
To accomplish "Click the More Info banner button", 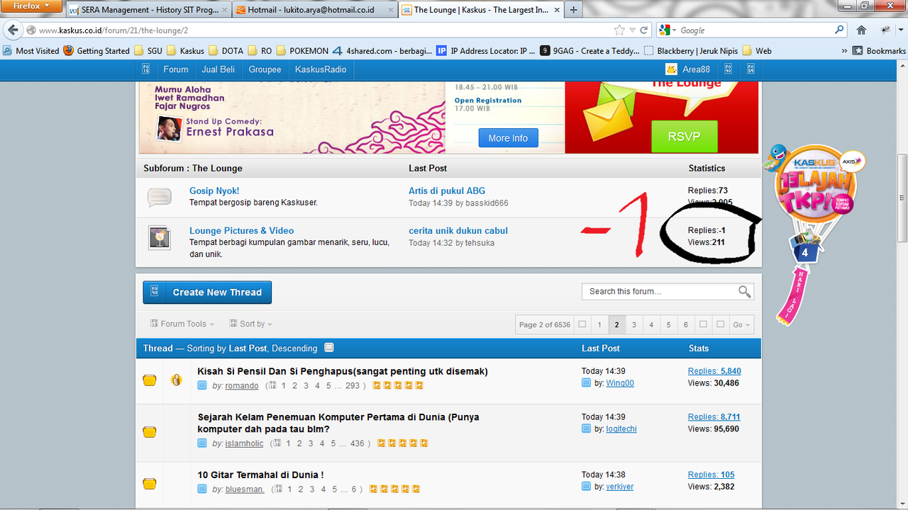I will click(x=508, y=138).
